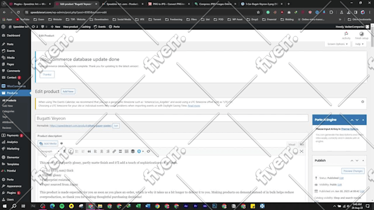Open Categories under Products submenu

pos(8,111)
